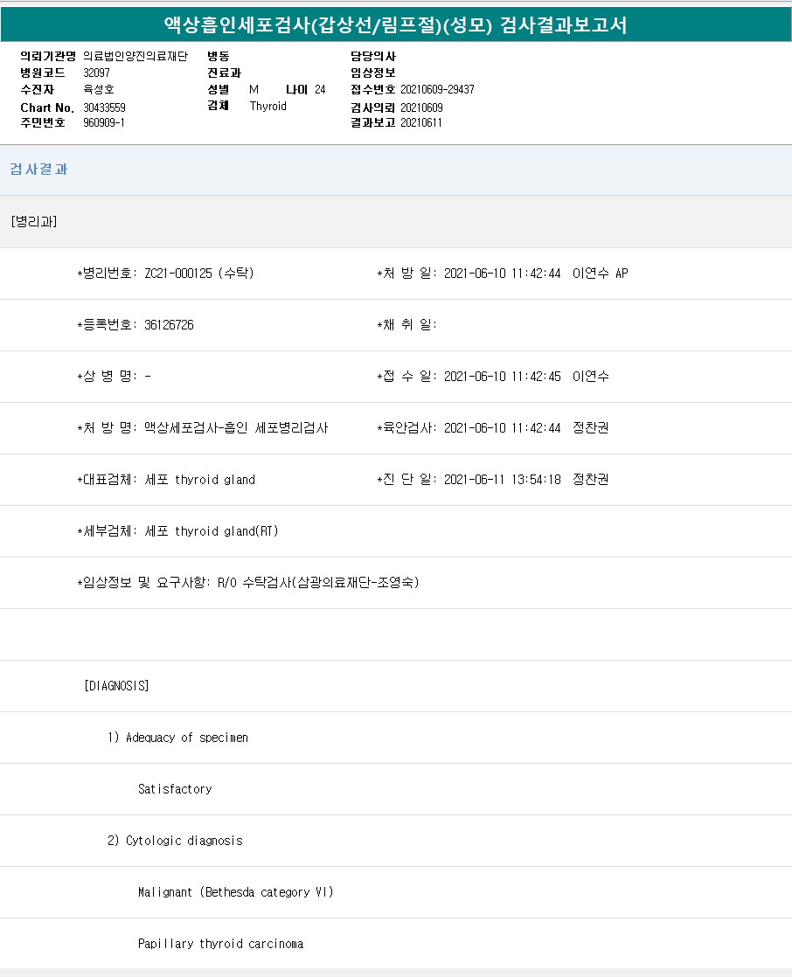Select the [DIAGNOSIS] heading
The width and height of the screenshot is (792, 977).
[x=116, y=686]
